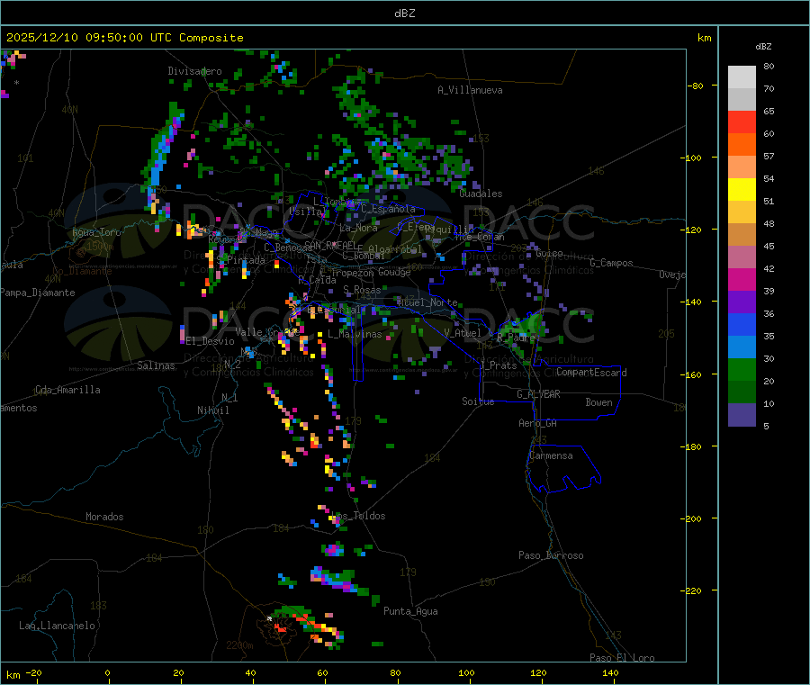Click the Pampa_Diamante label
Image resolution: width=810 pixels, height=685 pixels.
[x=38, y=293]
